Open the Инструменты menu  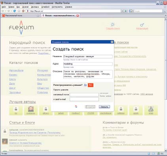pyautogui.click(x=57, y=7)
